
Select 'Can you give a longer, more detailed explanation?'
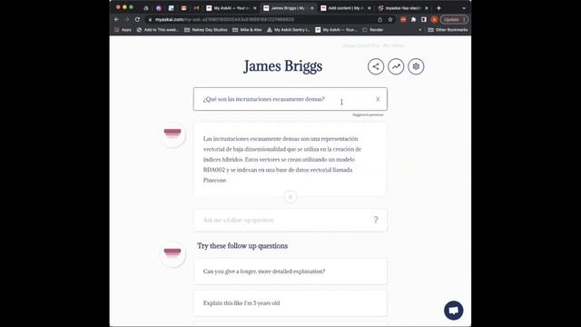point(290,272)
